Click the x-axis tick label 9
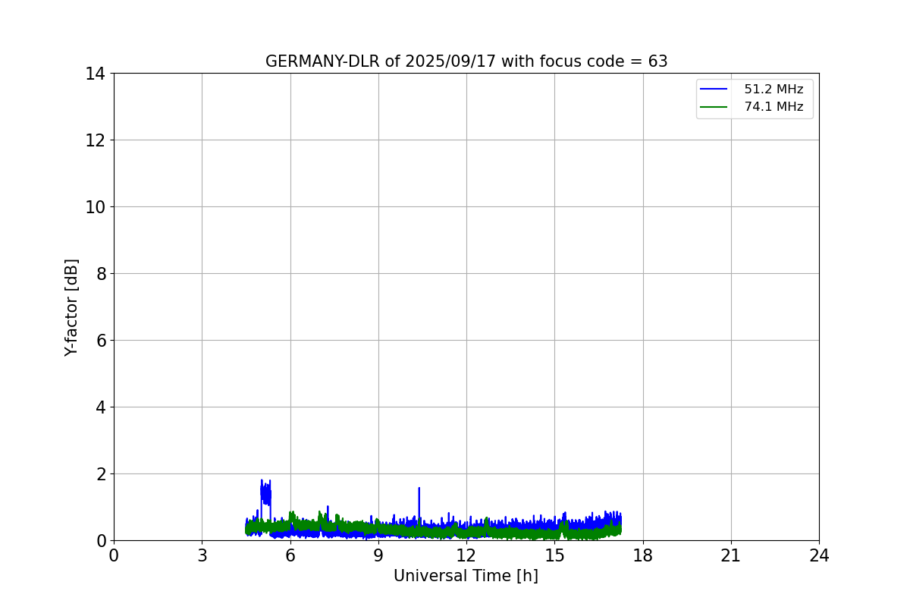The image size is (910, 607). (x=378, y=555)
